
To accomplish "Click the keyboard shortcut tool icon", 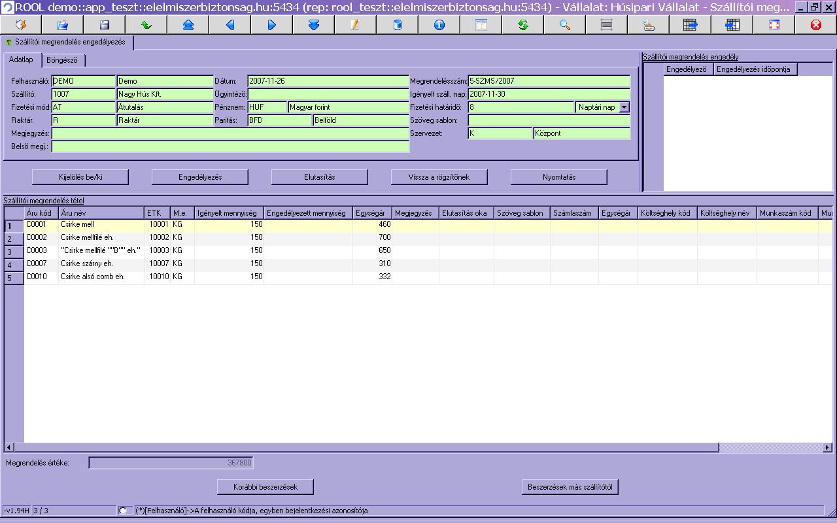I will [x=649, y=25].
